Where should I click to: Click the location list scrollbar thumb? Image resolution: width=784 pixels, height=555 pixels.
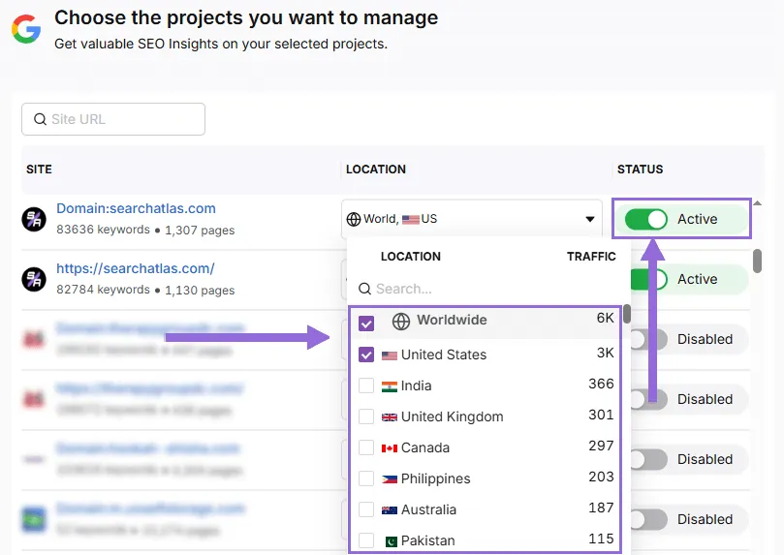[627, 314]
